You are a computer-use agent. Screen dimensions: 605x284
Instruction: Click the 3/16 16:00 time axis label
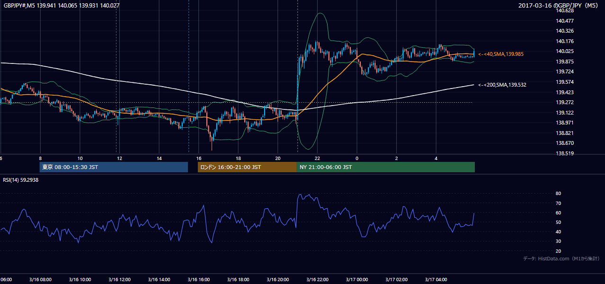click(x=198, y=280)
